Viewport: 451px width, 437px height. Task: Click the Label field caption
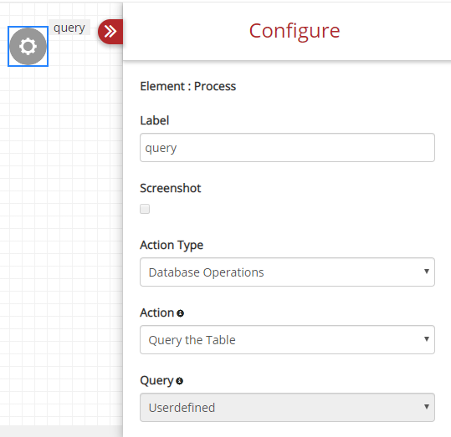(155, 120)
